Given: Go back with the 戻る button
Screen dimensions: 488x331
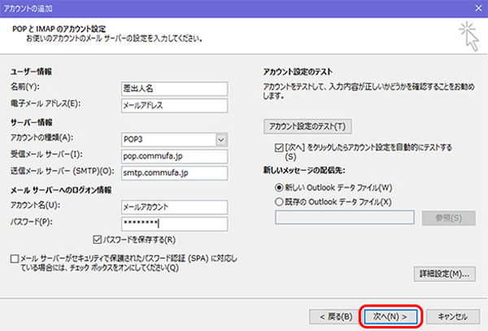Looking at the screenshot, I should point(332,316).
